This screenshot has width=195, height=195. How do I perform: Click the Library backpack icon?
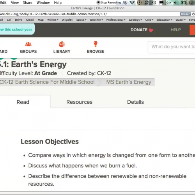tap(62, 44)
